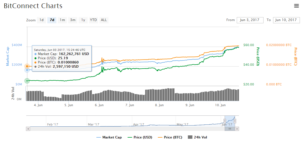
Task: Click May '17 in the navigator
Action: point(183,124)
